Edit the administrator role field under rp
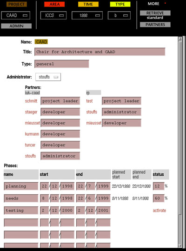Viewport: 186px width, 251px height. (121, 112)
